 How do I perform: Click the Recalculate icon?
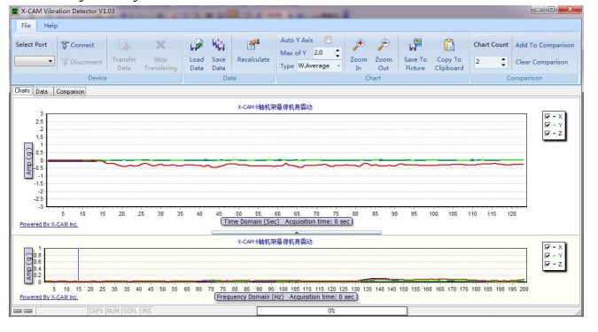[253, 45]
